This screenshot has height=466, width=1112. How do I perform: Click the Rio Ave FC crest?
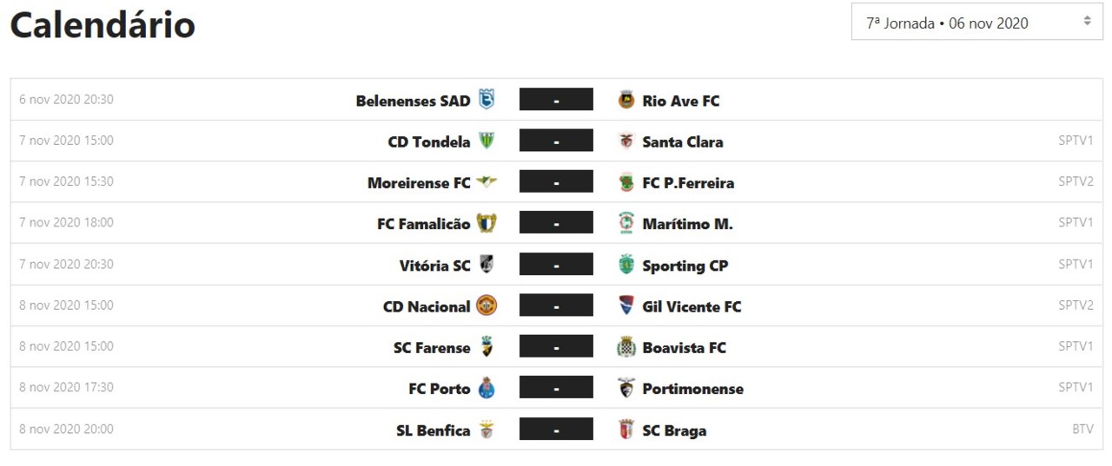625,100
